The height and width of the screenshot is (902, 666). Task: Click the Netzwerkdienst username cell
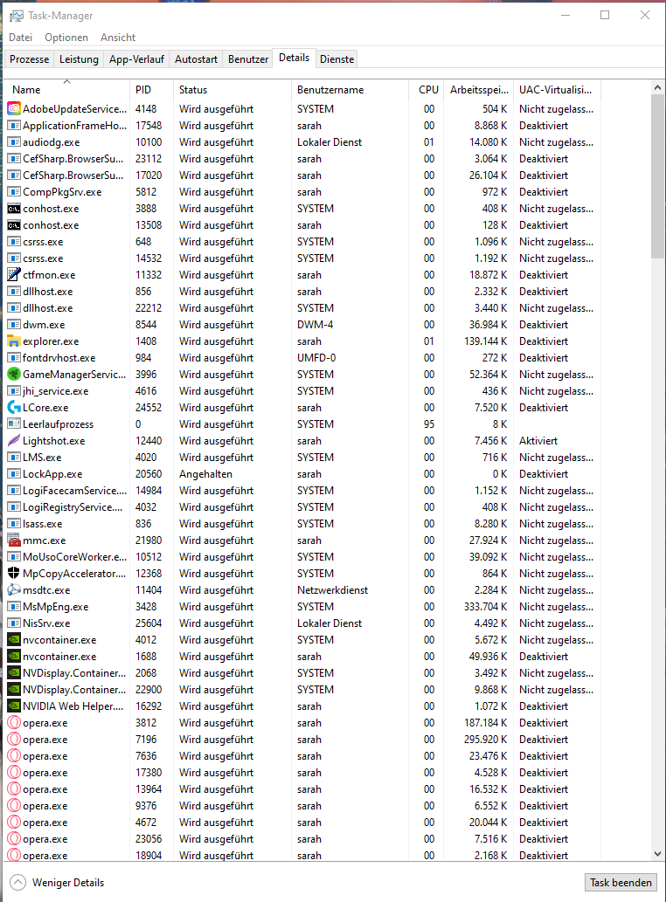point(332,590)
